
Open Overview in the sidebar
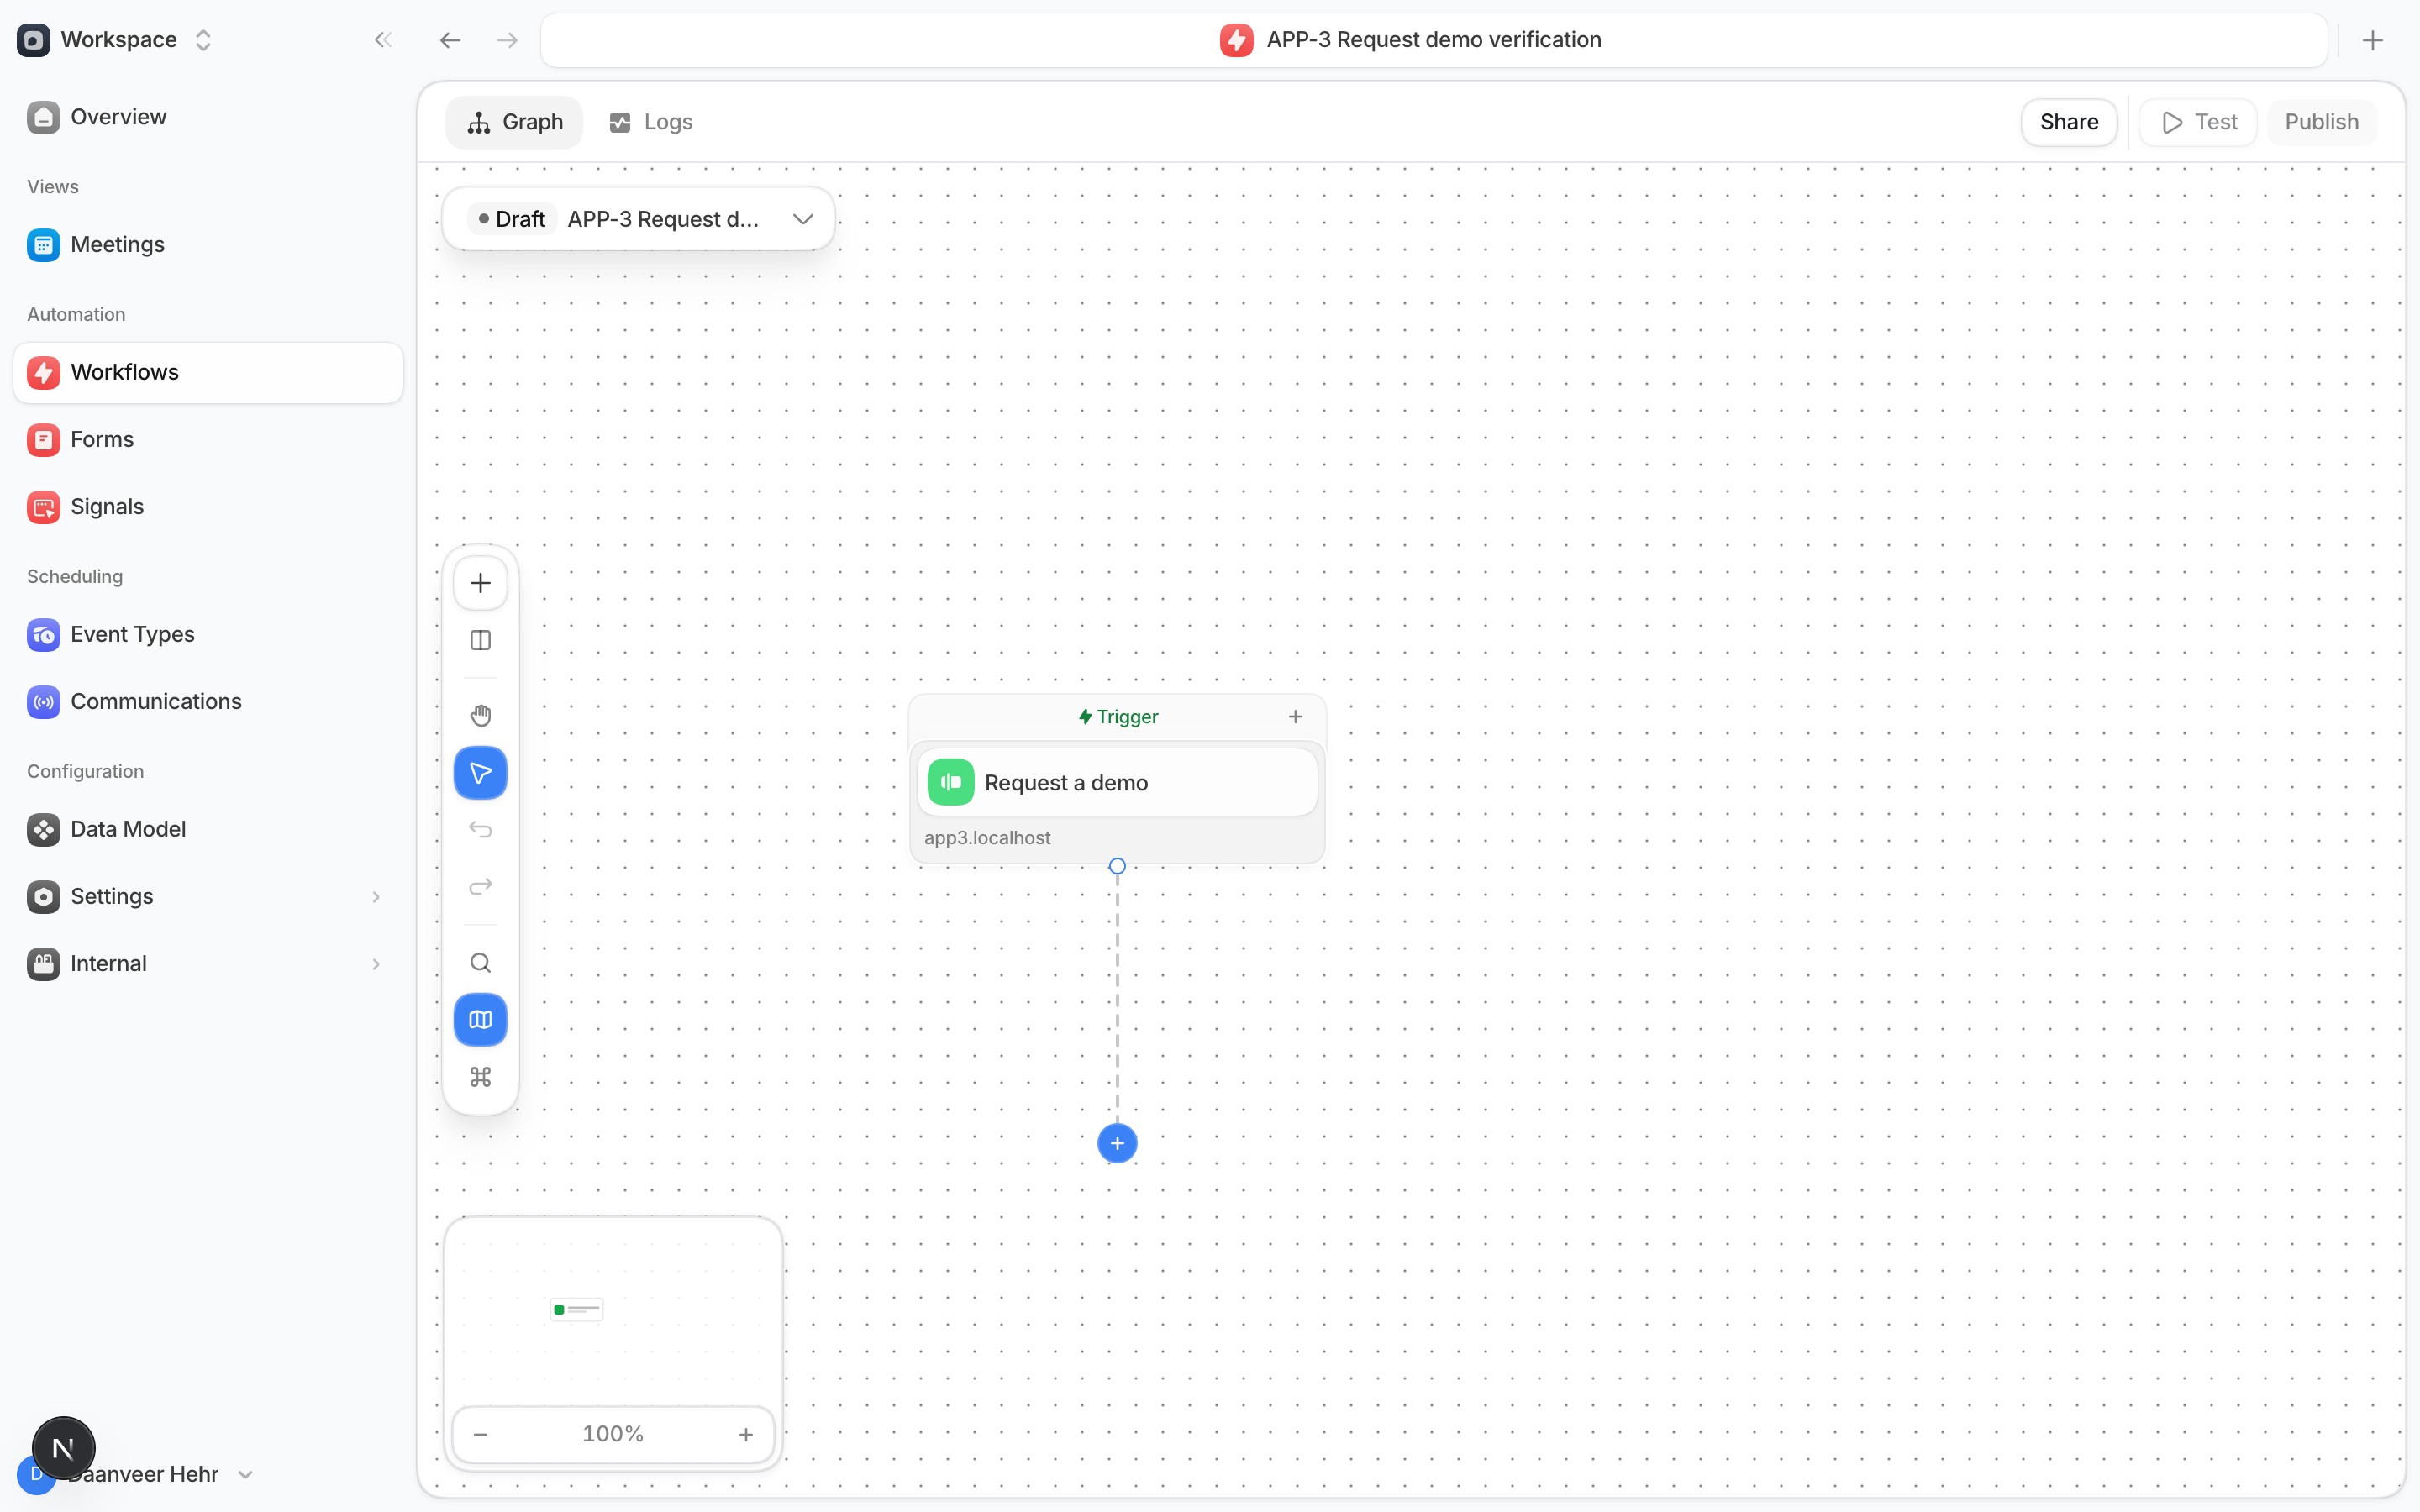pos(208,117)
